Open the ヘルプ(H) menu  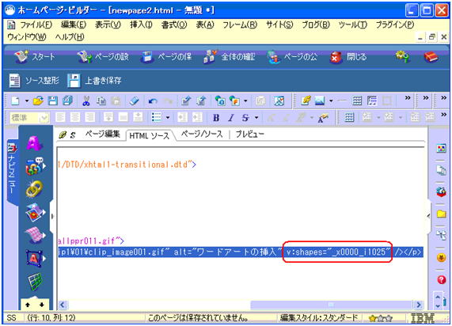[x=70, y=37]
